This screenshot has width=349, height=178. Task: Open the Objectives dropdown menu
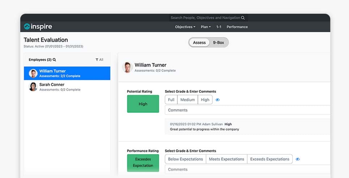click(185, 27)
